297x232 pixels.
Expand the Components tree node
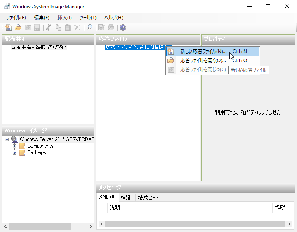click(14, 146)
